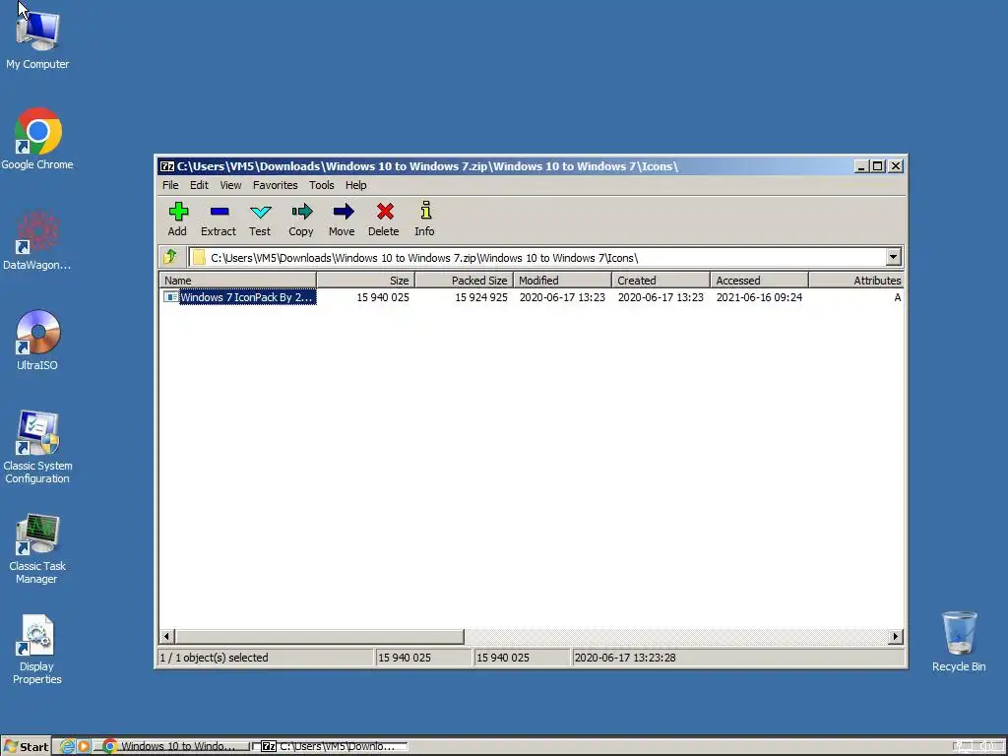The image size is (1008, 756).
Task: Open the View menu
Action: (x=230, y=185)
